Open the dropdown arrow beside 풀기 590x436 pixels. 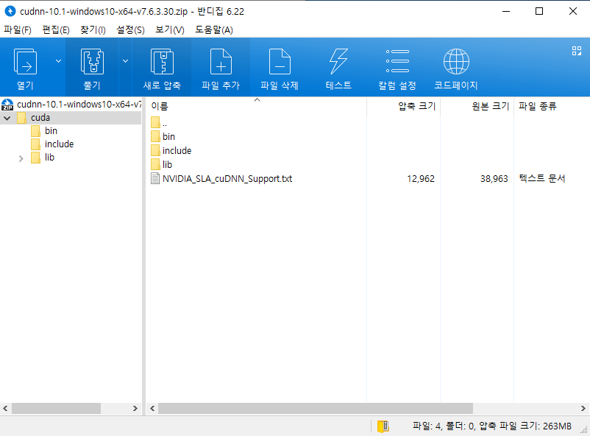[x=125, y=61]
